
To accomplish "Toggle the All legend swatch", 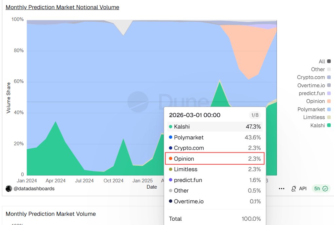I will click(x=329, y=61).
